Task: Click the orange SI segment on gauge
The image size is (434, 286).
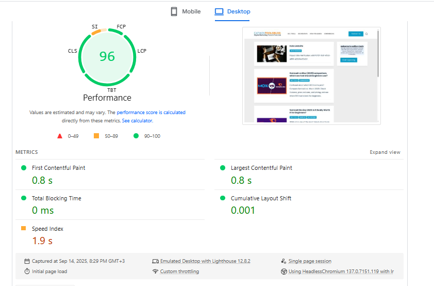Action: [x=96, y=32]
